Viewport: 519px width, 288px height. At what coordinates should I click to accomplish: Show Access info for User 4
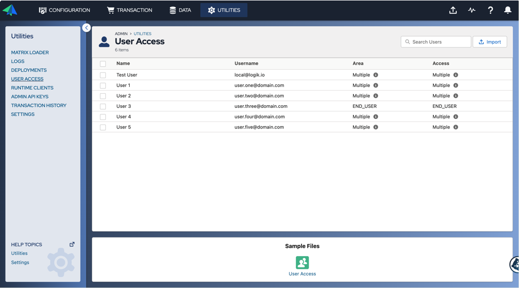click(456, 117)
